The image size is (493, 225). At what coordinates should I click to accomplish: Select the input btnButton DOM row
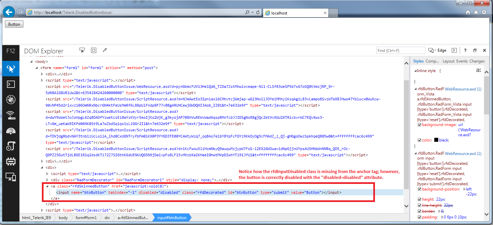pos(211,192)
